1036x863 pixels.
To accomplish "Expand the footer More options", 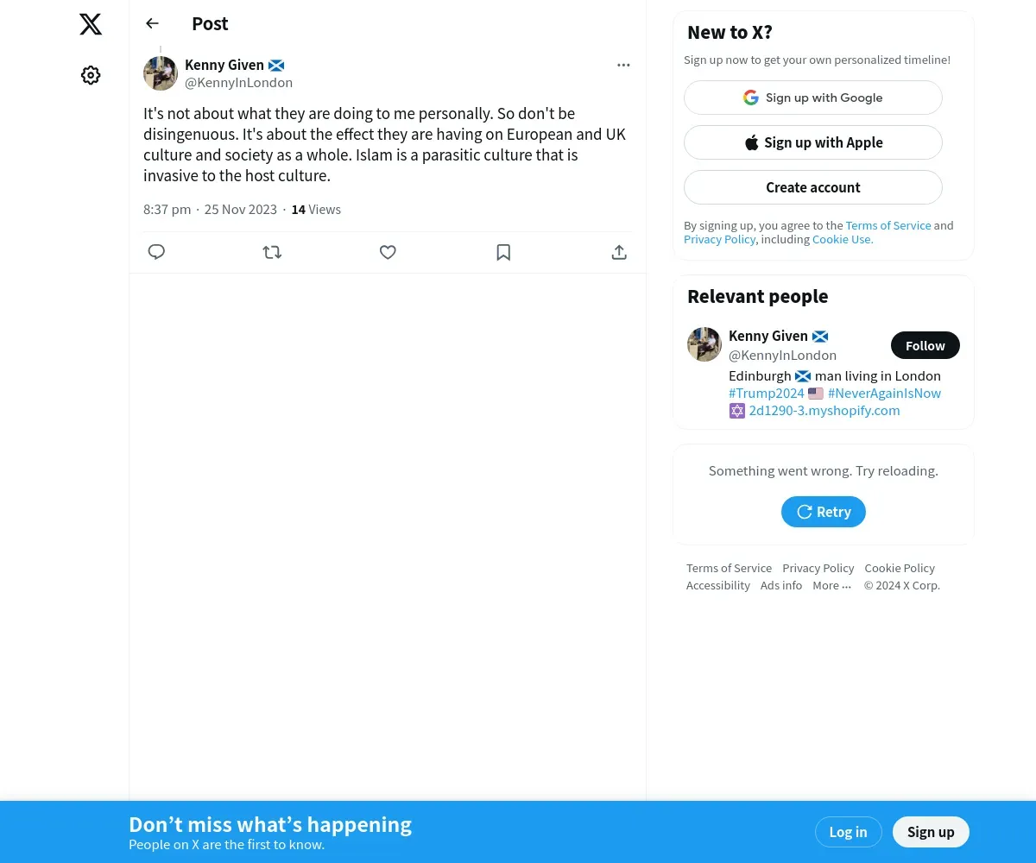I will [x=831, y=585].
